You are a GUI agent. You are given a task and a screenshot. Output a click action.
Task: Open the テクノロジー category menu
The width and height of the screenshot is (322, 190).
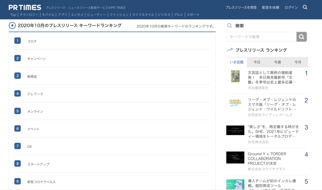[x=29, y=15]
